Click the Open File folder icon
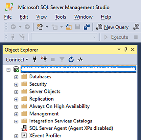The image size is (141, 140). 69,27
